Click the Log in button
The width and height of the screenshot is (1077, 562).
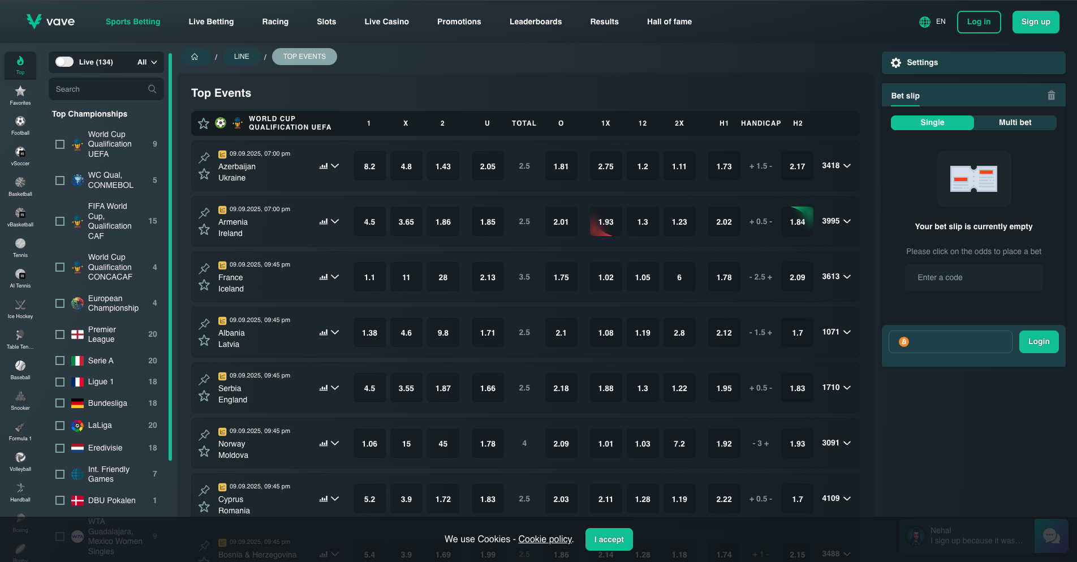click(x=979, y=22)
